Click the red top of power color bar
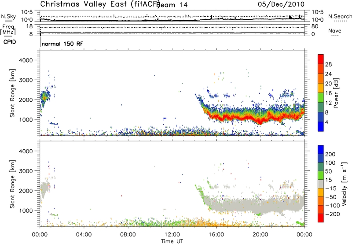352x244 pixels. click(321, 59)
